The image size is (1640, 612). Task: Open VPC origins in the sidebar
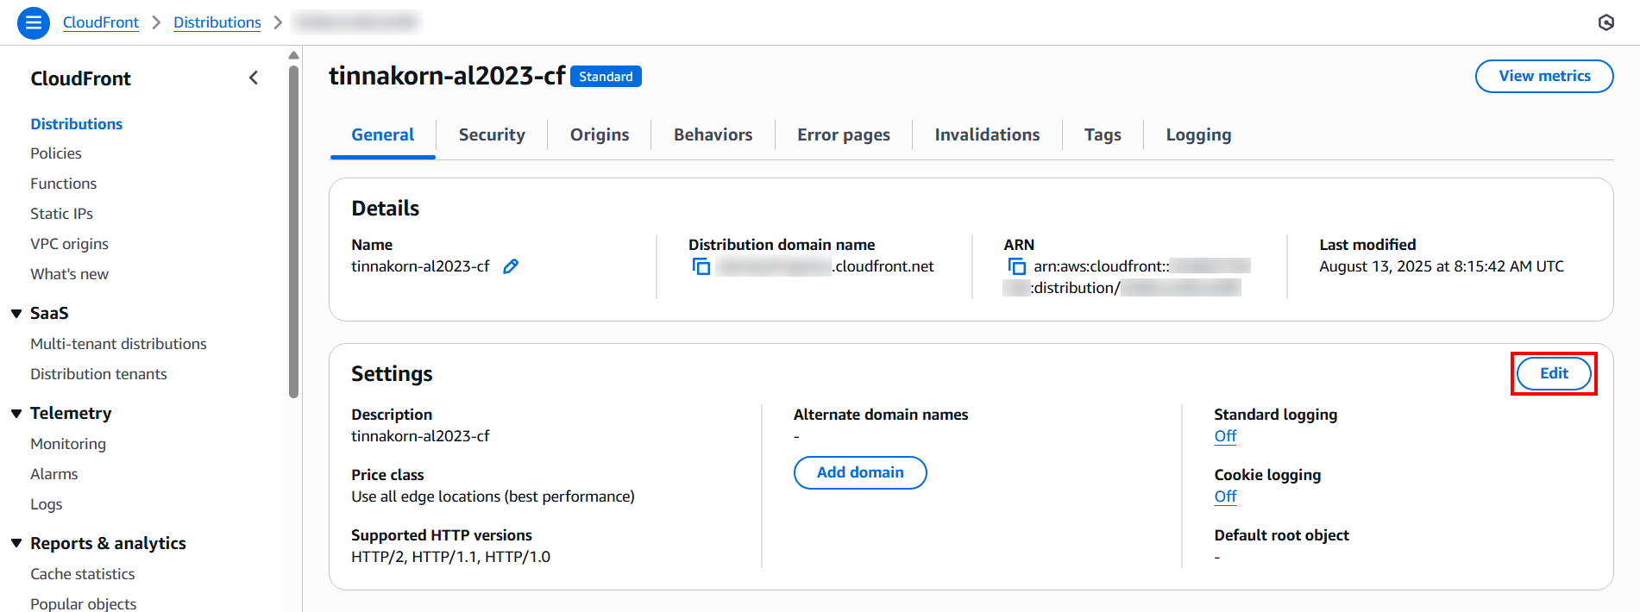tap(69, 244)
